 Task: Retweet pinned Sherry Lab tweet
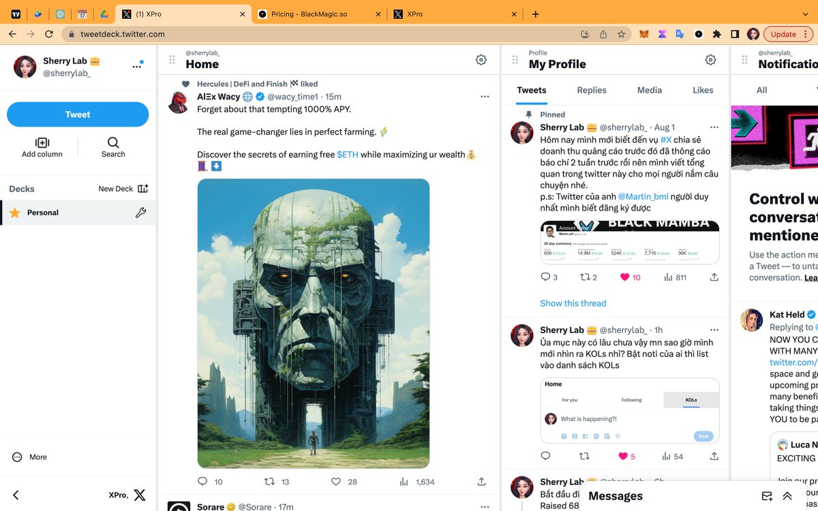(x=584, y=277)
